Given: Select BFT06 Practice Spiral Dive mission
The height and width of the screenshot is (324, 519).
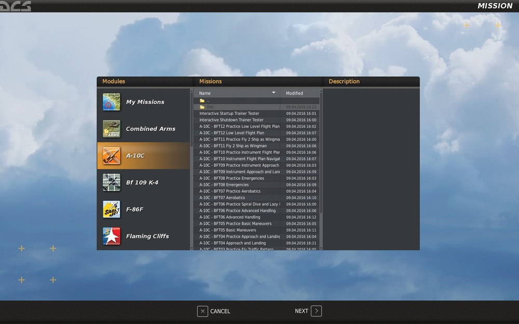Looking at the screenshot, I should point(257,204).
